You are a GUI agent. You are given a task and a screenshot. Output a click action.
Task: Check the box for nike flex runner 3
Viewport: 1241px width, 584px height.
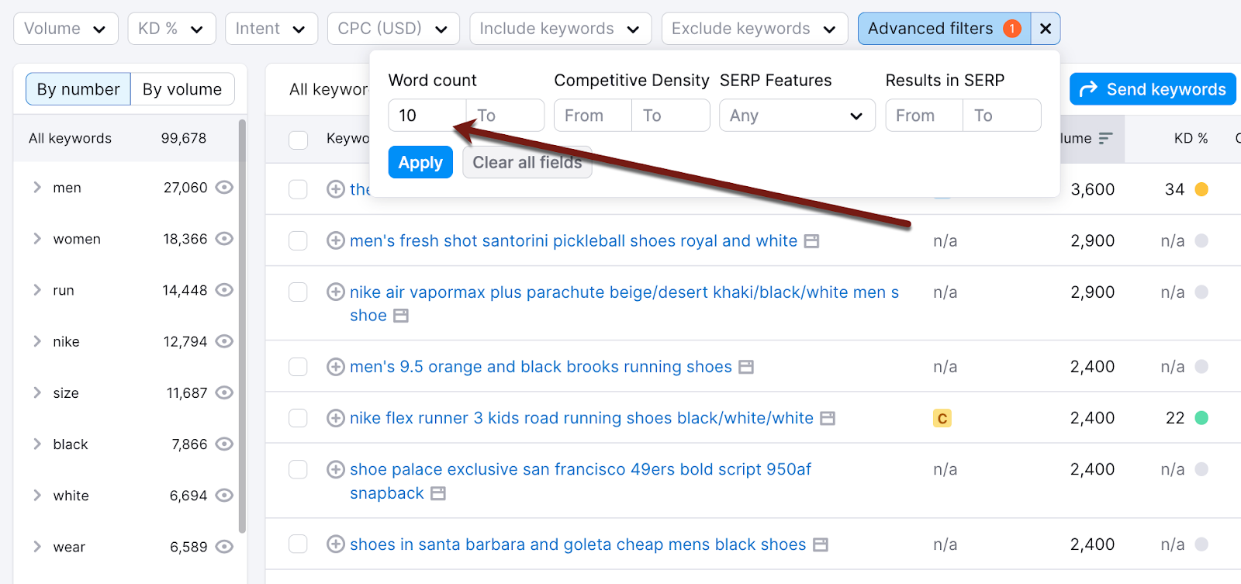pyautogui.click(x=299, y=418)
